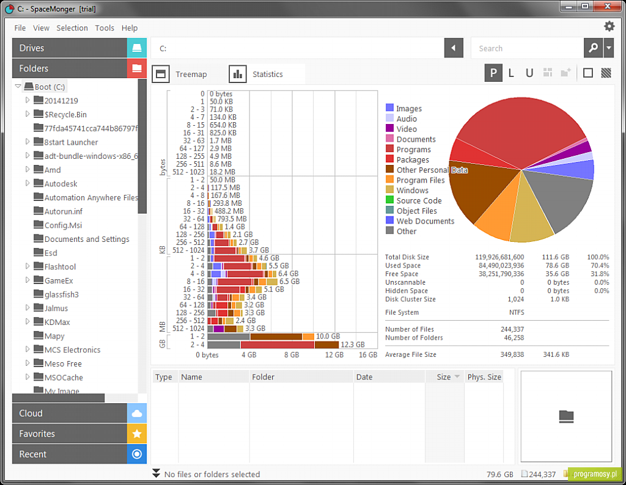Image resolution: width=626 pixels, height=485 pixels.
Task: Expand the 20141219 folder
Action: point(27,100)
